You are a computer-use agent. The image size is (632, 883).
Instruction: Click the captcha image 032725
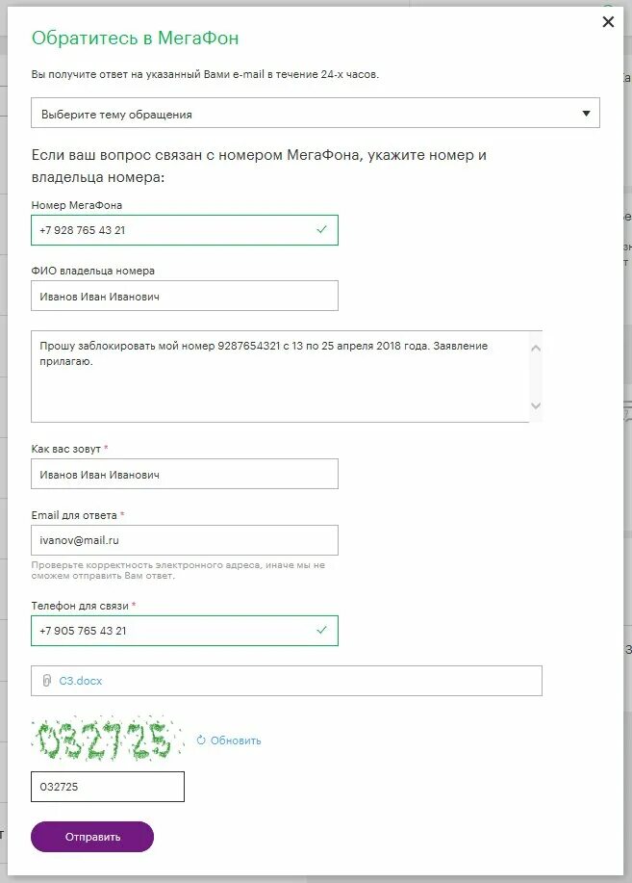pyautogui.click(x=108, y=739)
